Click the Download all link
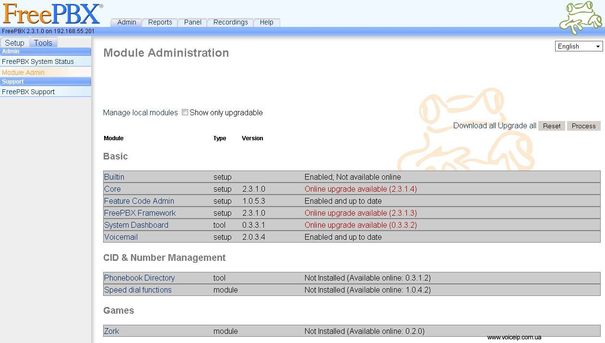This screenshot has height=343, width=605. (x=475, y=126)
